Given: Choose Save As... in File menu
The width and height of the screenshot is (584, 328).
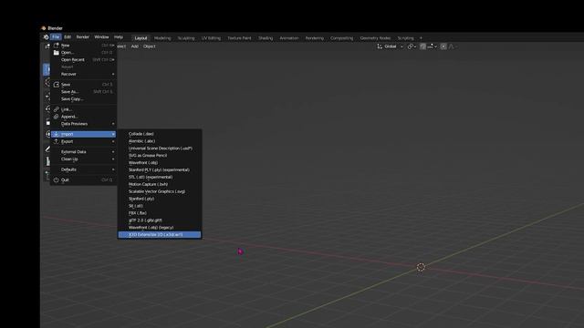Looking at the screenshot, I should click(x=83, y=91).
